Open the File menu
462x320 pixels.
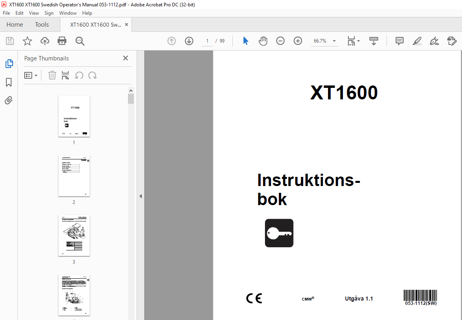pyautogui.click(x=6, y=13)
